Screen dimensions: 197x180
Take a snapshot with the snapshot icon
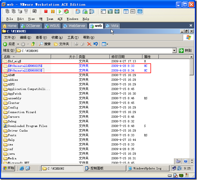tap(78, 11)
